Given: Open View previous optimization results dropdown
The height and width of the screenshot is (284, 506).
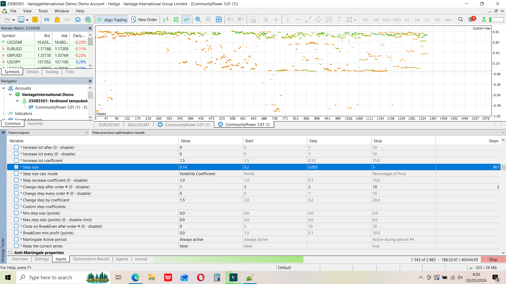Looking at the screenshot, I should pos(298,133).
